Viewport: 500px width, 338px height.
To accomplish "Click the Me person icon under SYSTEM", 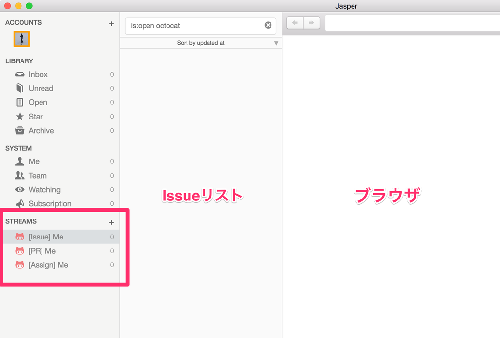I will [20, 161].
